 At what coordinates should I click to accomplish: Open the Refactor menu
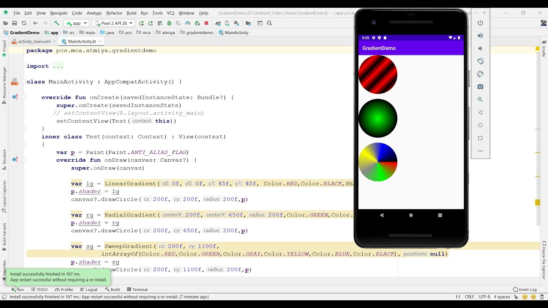(114, 13)
